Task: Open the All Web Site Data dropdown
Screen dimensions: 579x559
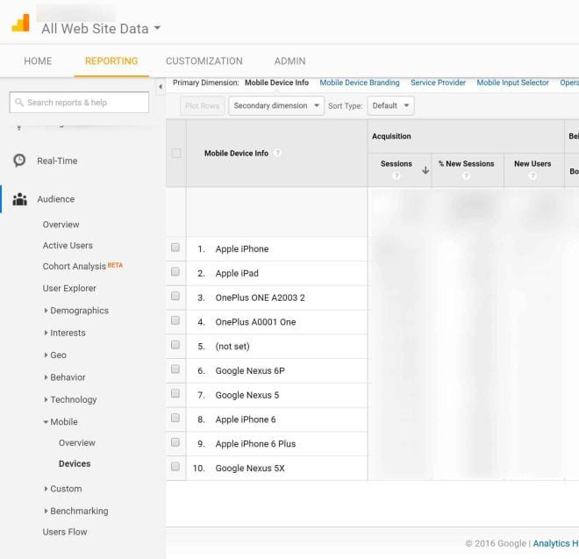Action: (x=101, y=28)
